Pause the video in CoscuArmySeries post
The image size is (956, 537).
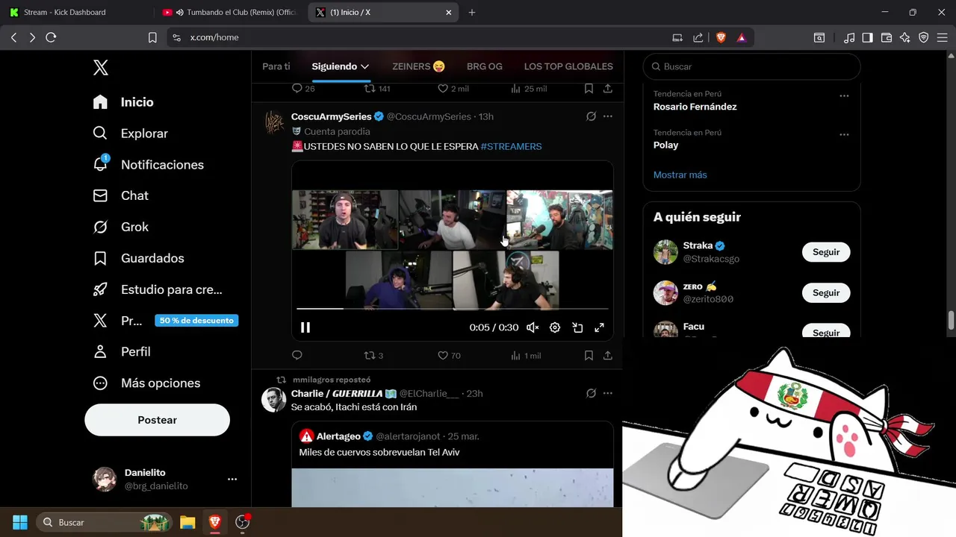click(305, 327)
